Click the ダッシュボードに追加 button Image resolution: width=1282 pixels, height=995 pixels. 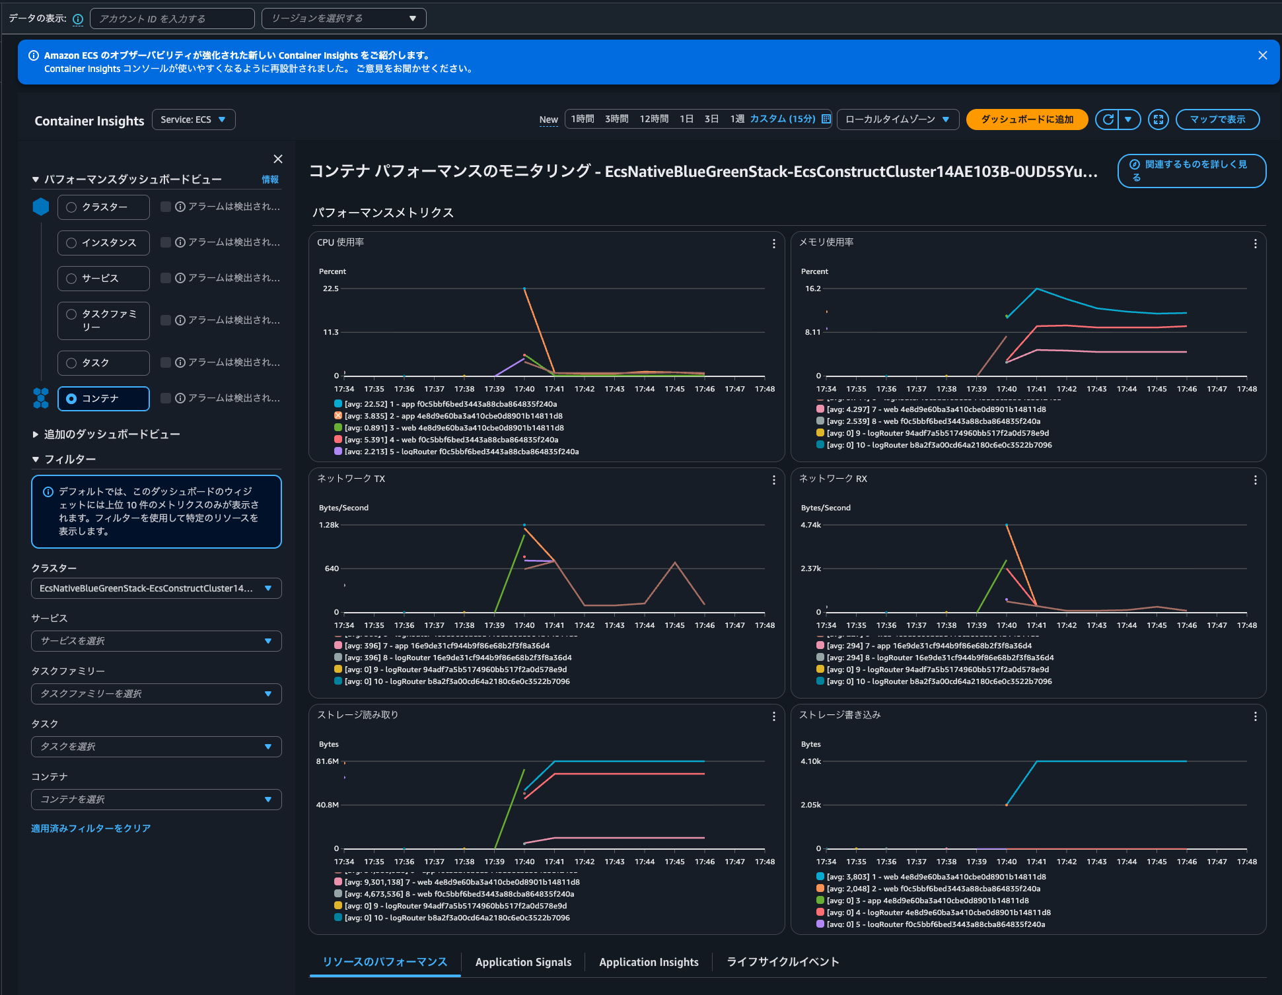tap(1026, 120)
